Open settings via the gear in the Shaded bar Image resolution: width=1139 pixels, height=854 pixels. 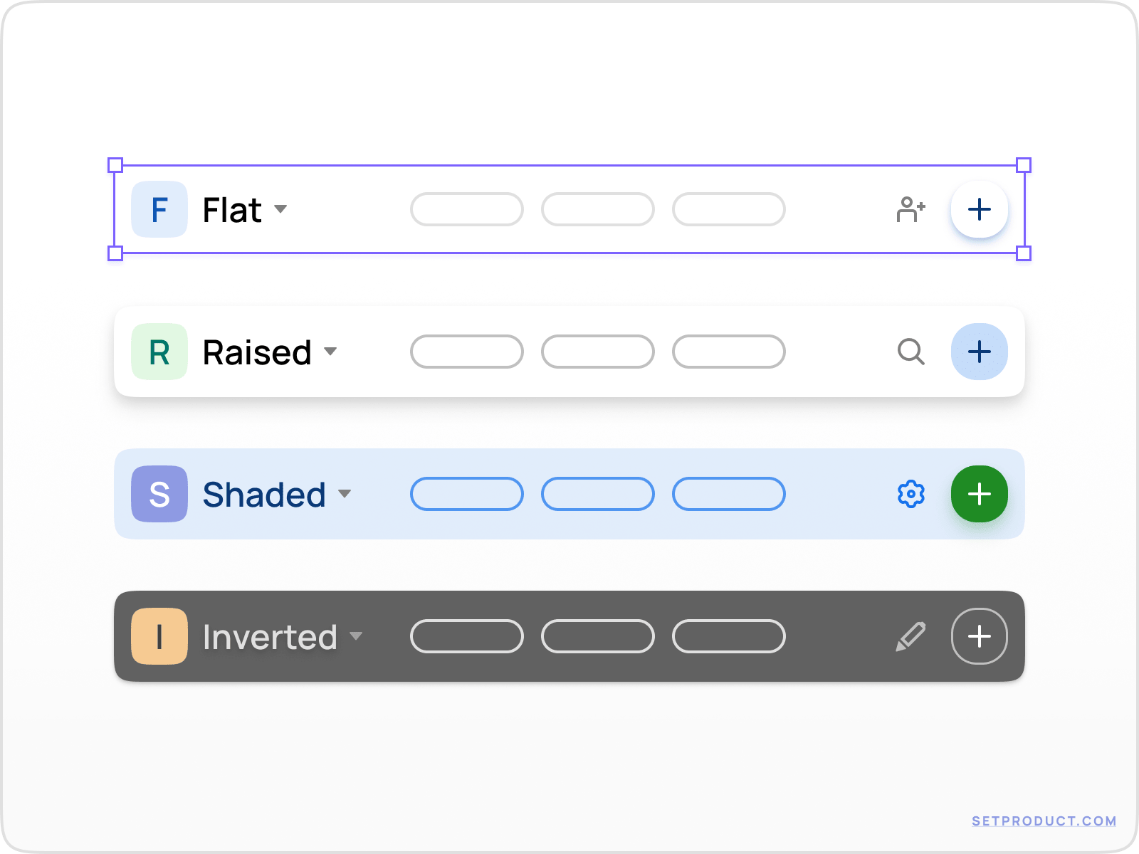point(911,494)
